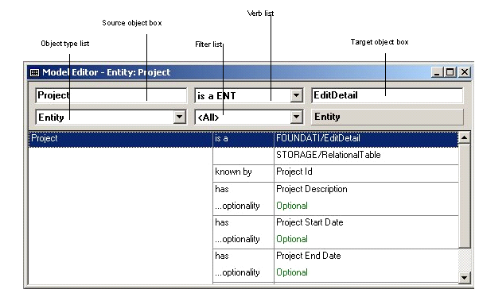Click the scrollbar up arrow
Image resolution: width=479 pixels, height=293 pixels.
tap(465, 138)
